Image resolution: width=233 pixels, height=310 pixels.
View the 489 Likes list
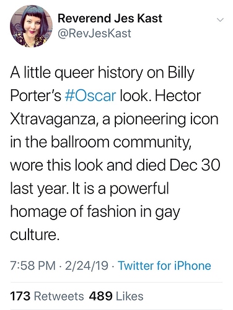(x=116, y=296)
